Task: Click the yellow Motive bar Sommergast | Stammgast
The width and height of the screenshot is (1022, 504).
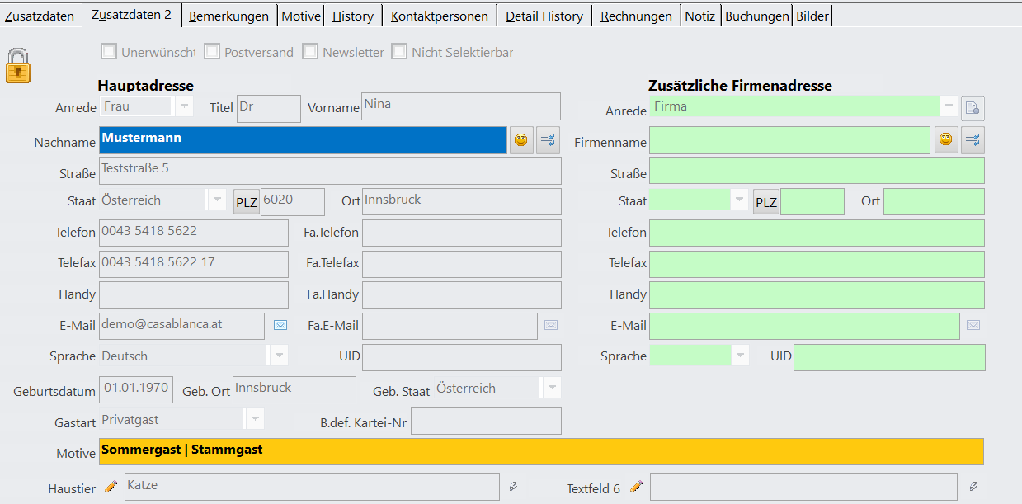Action: click(x=541, y=451)
